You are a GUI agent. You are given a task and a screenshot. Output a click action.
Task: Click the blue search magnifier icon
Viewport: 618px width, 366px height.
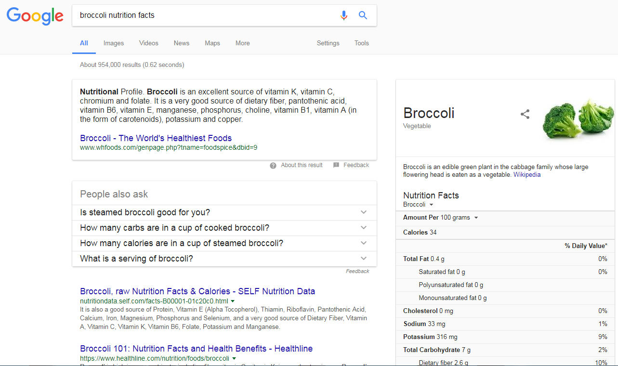click(x=363, y=15)
